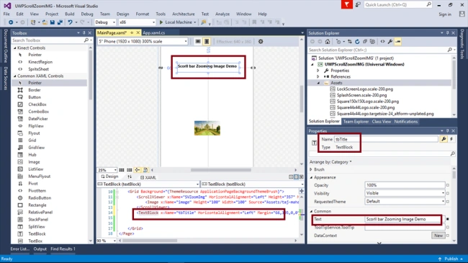Image resolution: width=468 pixels, height=263 pixels.
Task: Select the Taj Mahal image on canvas
Action: point(207,128)
